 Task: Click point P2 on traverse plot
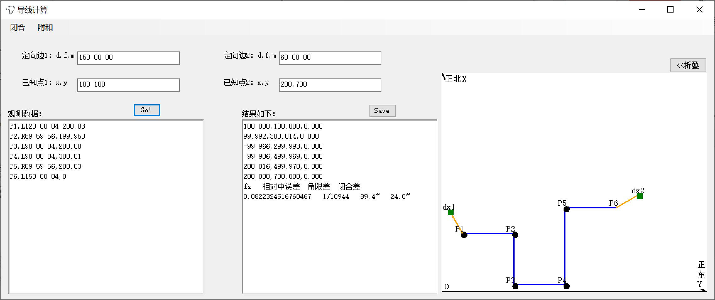click(515, 235)
